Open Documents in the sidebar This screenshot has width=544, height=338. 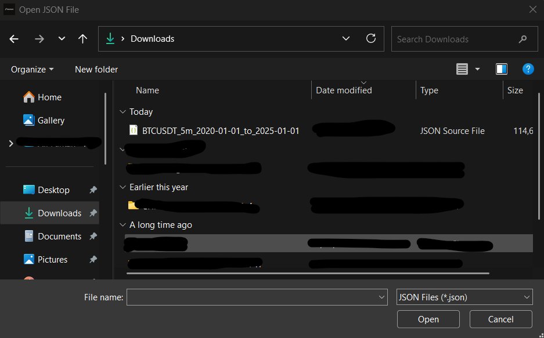(x=53, y=236)
